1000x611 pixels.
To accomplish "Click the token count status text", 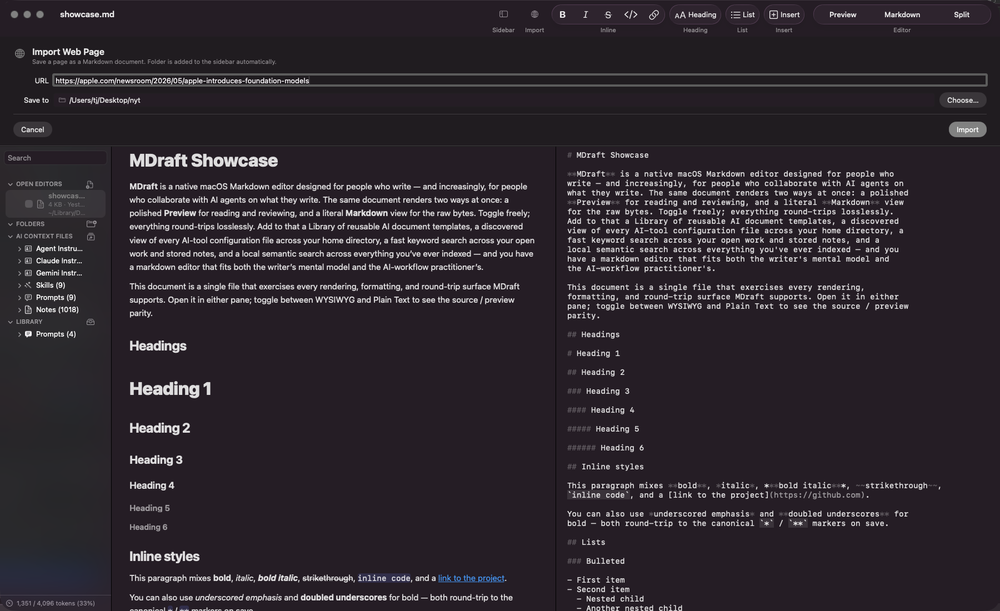I will click(x=56, y=603).
